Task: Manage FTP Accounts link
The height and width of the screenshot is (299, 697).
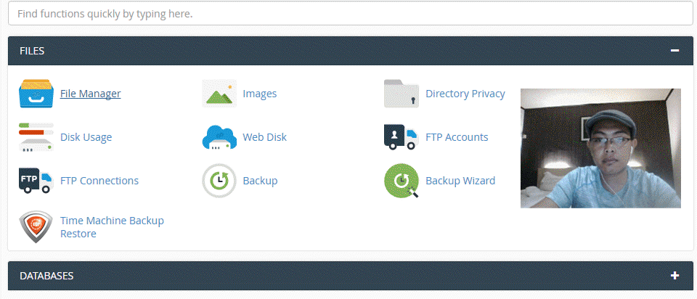Action: [457, 137]
